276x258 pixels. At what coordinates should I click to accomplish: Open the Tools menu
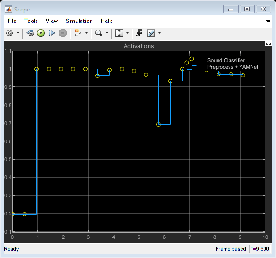(31, 21)
